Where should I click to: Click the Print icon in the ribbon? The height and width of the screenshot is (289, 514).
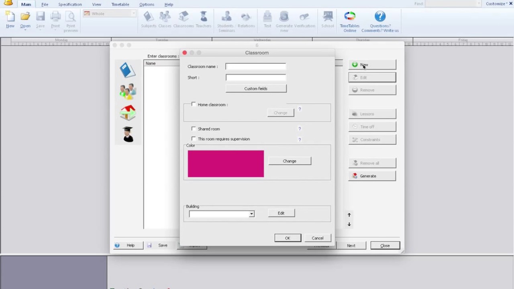pos(55,20)
